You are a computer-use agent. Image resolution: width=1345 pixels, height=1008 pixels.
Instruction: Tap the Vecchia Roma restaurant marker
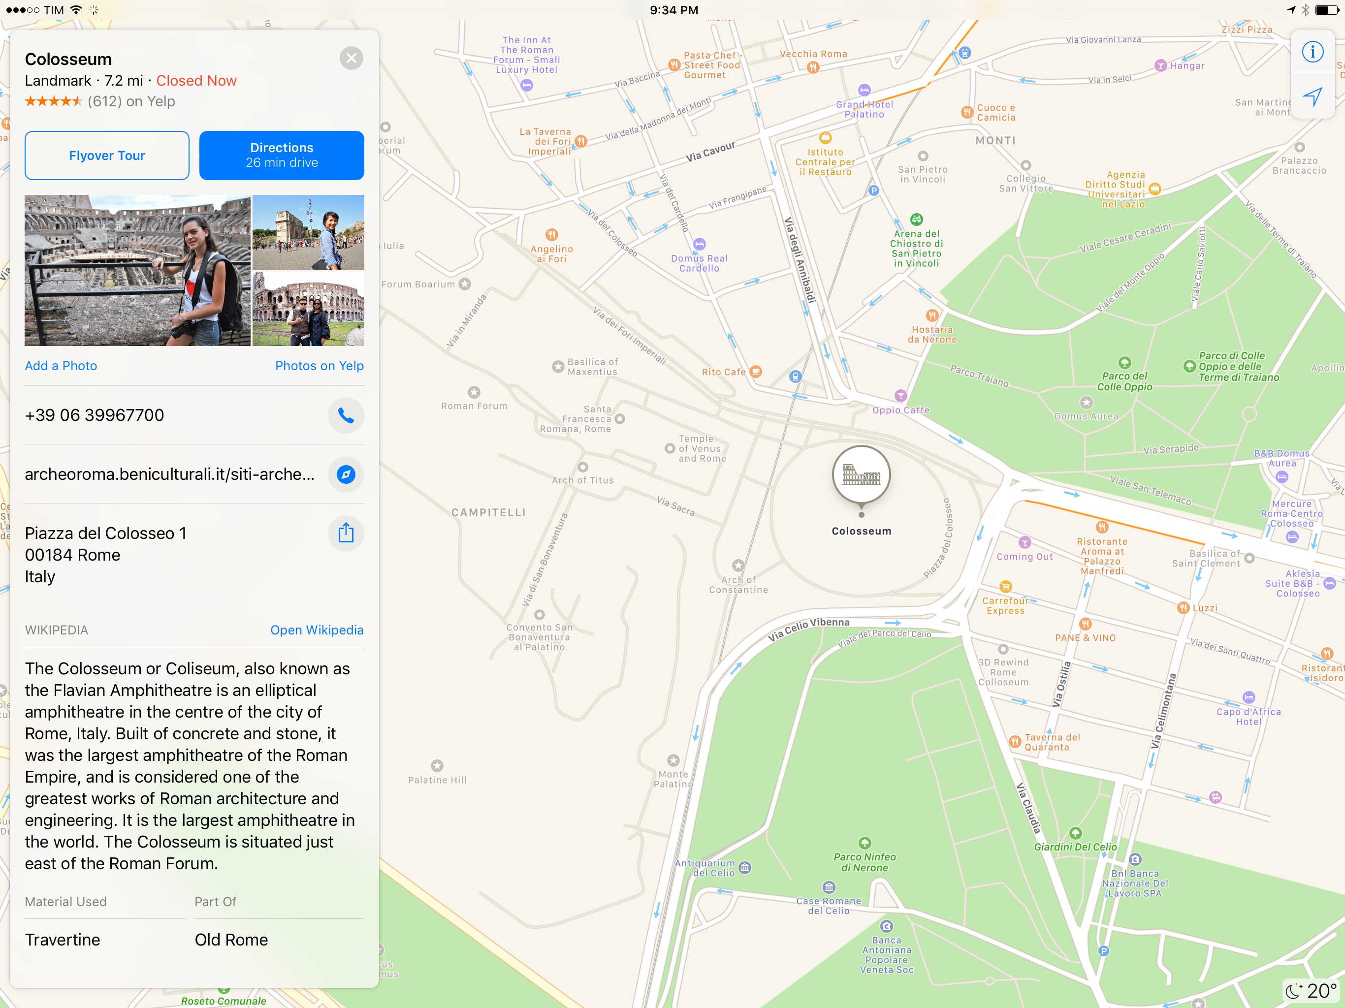814,67
